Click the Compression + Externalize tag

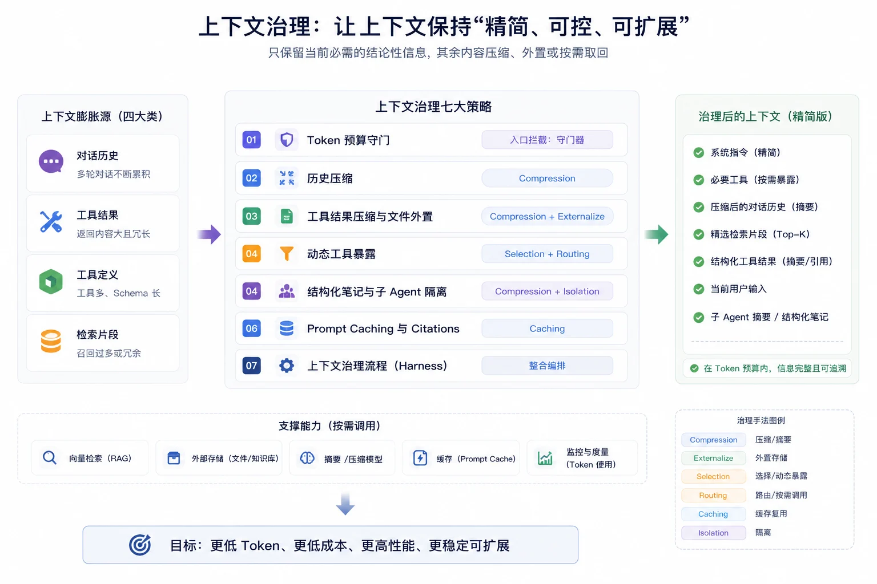coord(547,216)
